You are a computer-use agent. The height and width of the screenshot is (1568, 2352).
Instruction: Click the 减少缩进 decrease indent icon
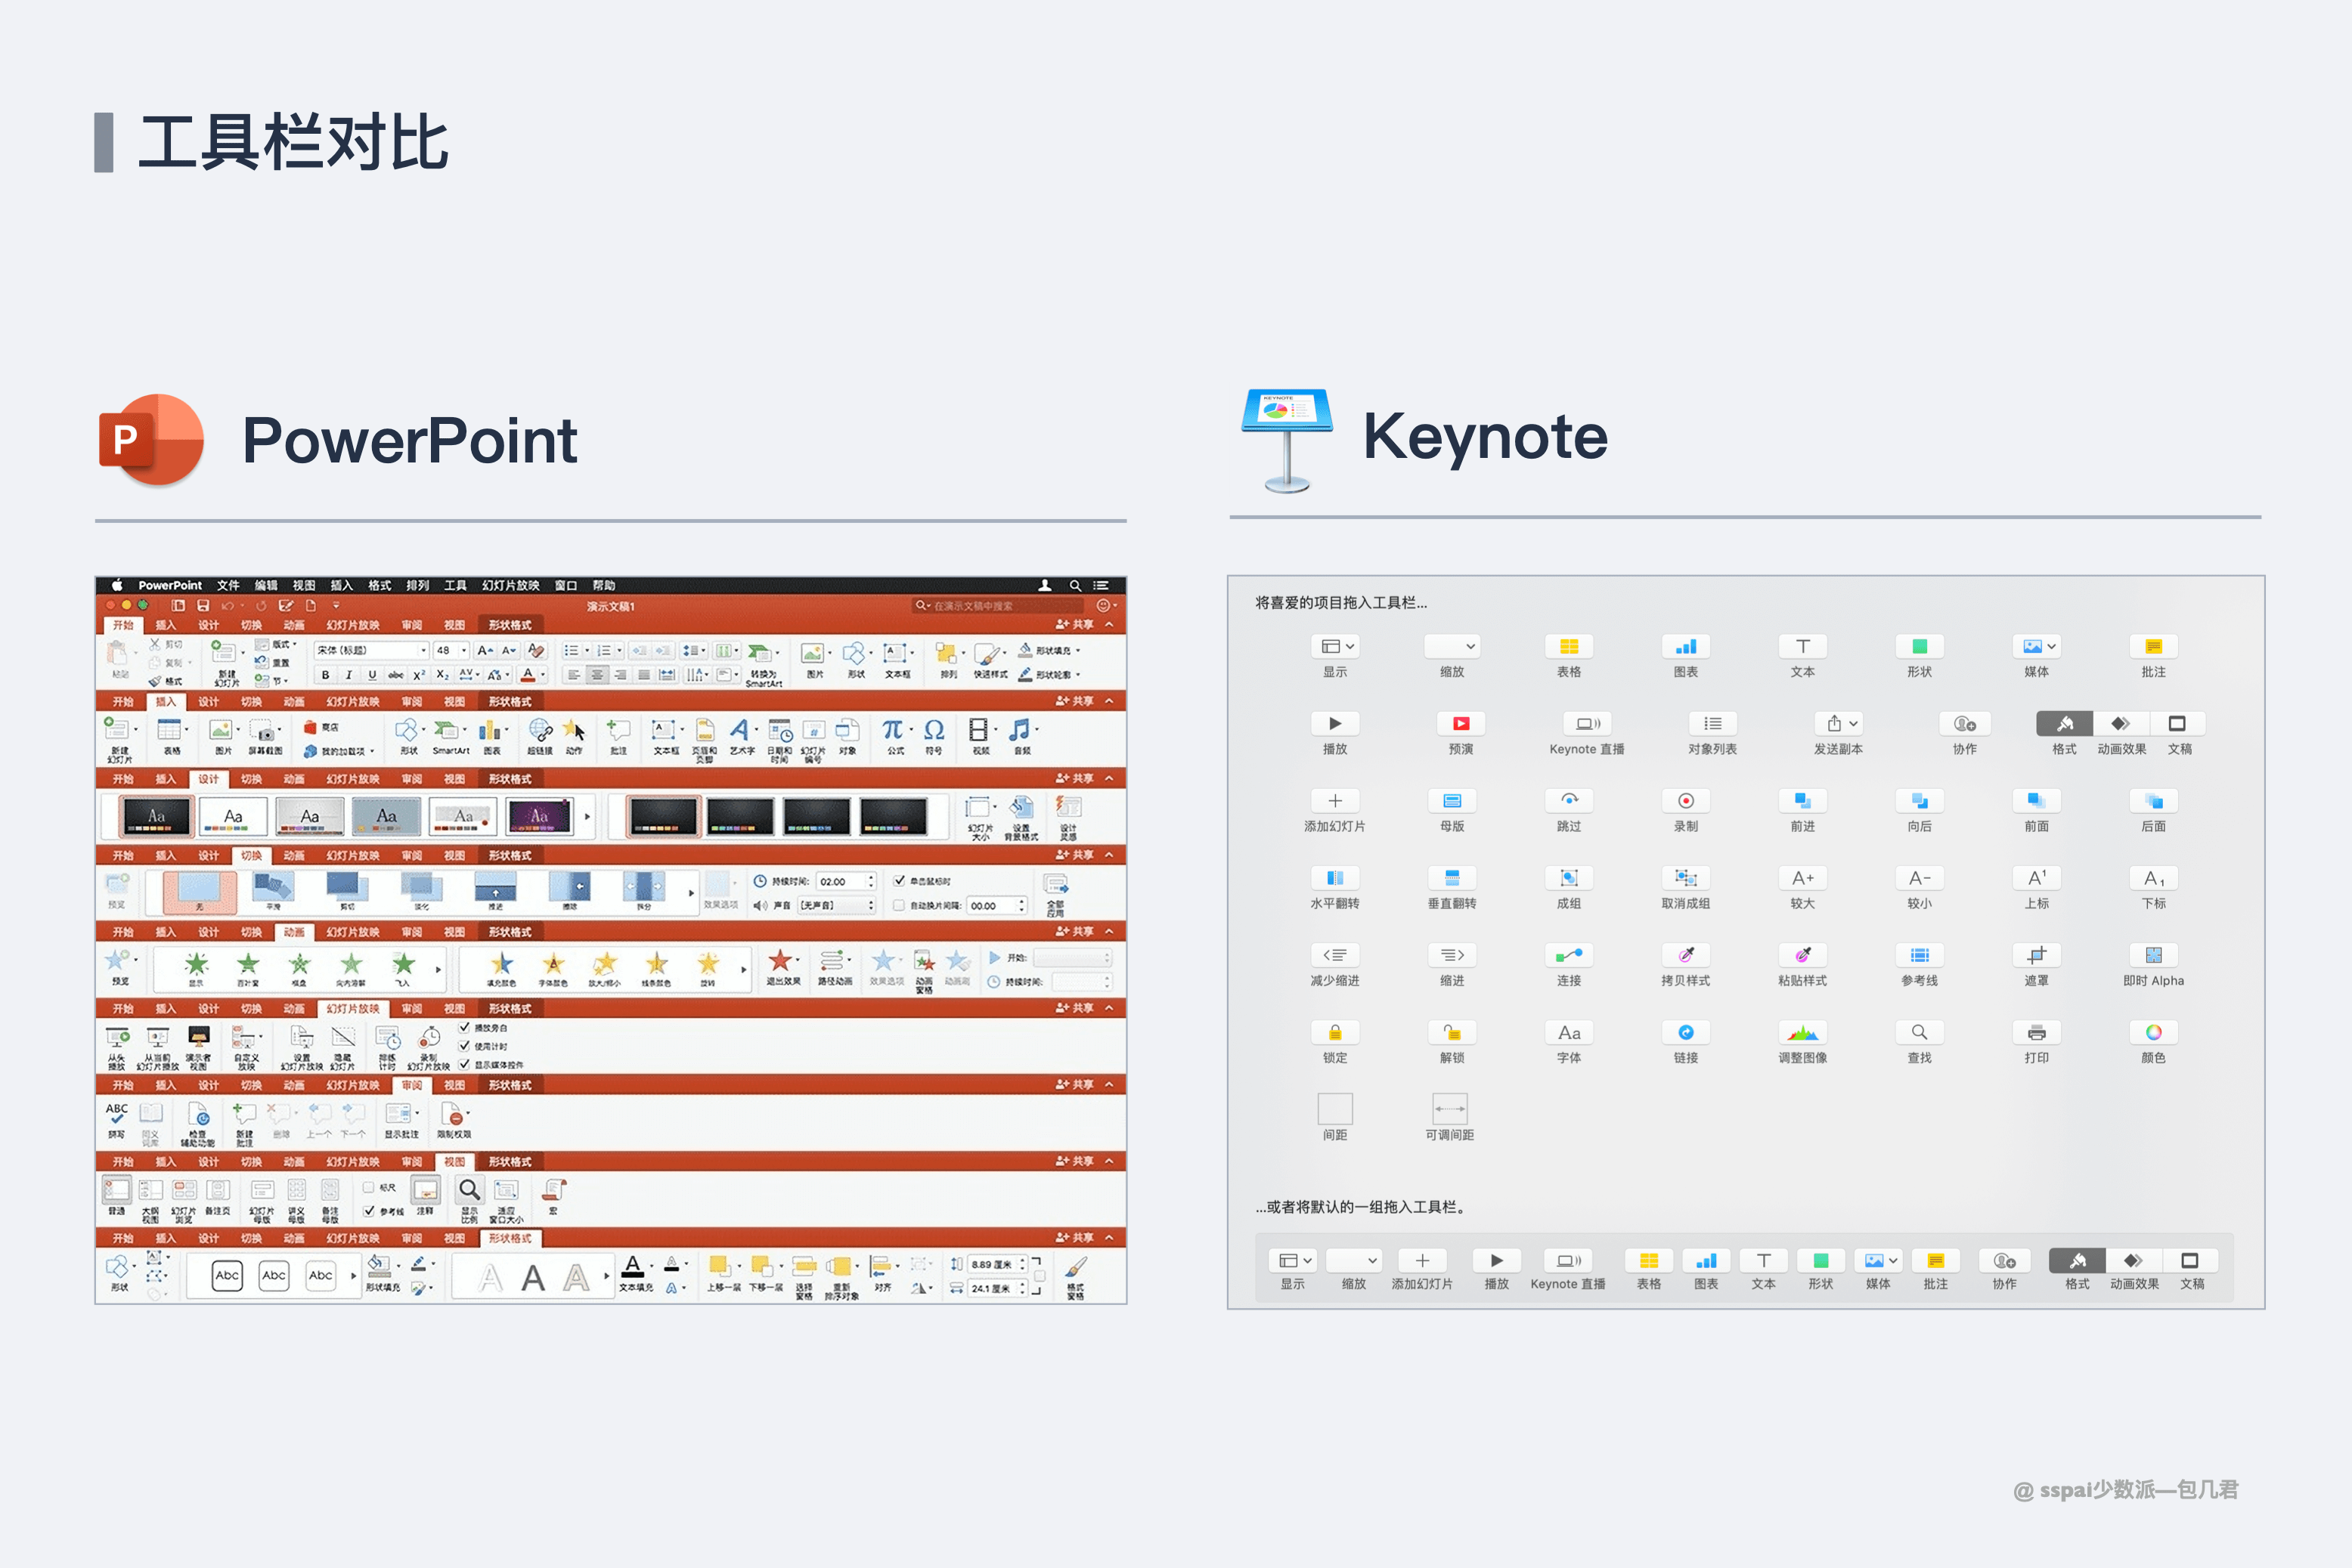click(x=1334, y=954)
